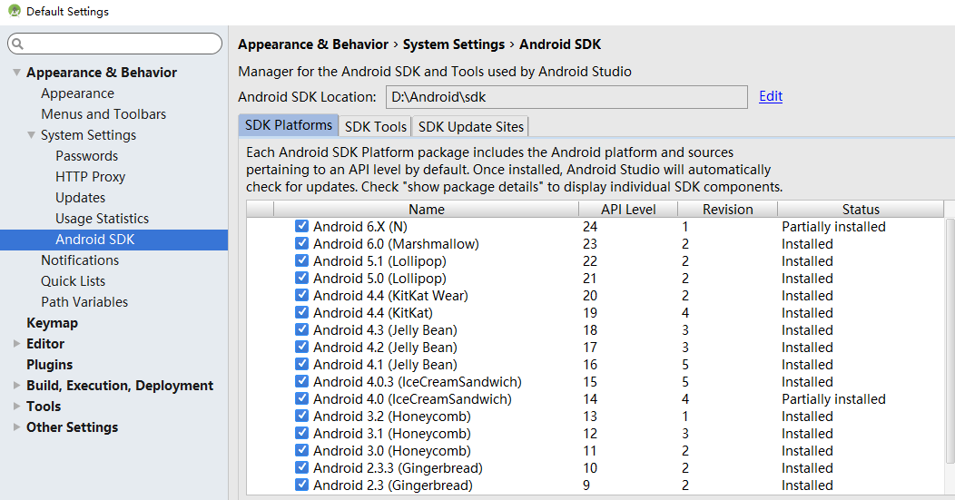Viewport: 955px width, 500px height.
Task: Click the SDK table vertical scrollbar
Action: pos(950,341)
